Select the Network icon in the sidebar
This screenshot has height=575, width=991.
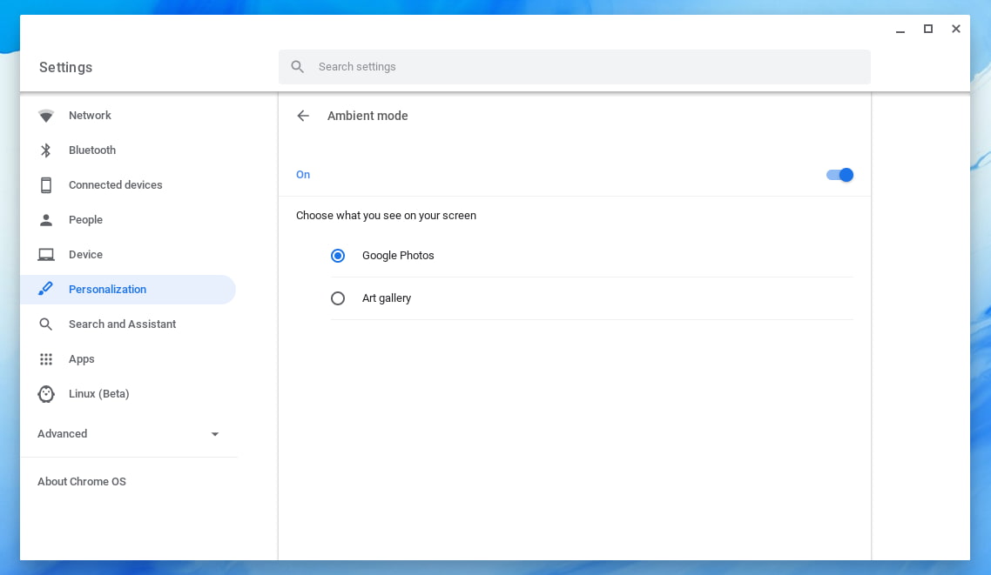[45, 115]
